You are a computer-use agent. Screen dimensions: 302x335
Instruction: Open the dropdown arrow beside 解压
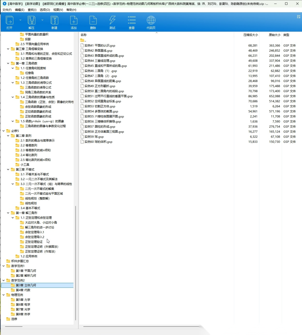click(x=42, y=20)
